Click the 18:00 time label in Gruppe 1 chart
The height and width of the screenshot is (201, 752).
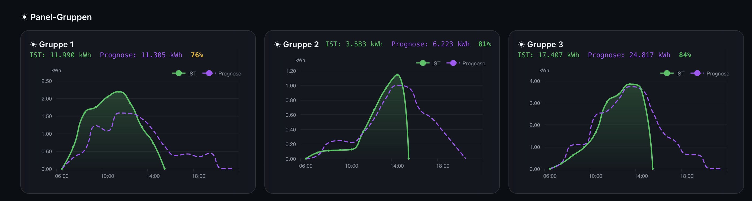[199, 176]
